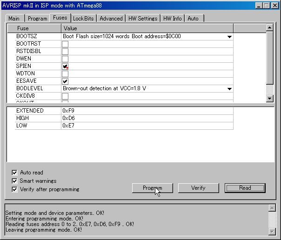Disable the Smart warnings checkbox

[x=14, y=181]
